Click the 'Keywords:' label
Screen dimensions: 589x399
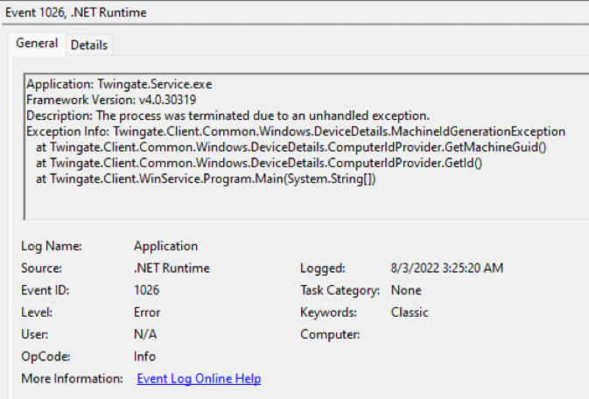pos(328,312)
